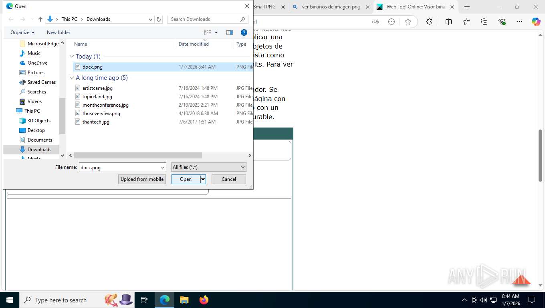545x308 pixels.
Task: Add this page to favorites star
Action: point(408,22)
